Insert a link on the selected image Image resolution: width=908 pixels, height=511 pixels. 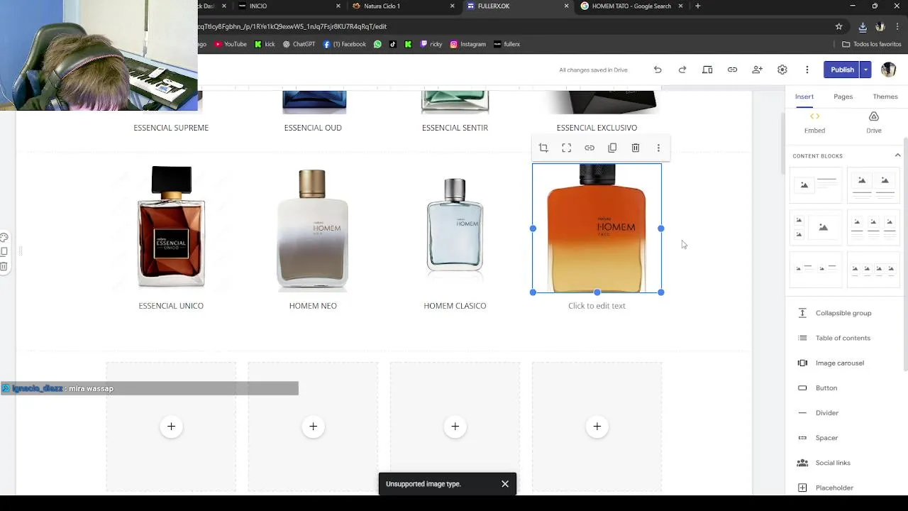[589, 148]
